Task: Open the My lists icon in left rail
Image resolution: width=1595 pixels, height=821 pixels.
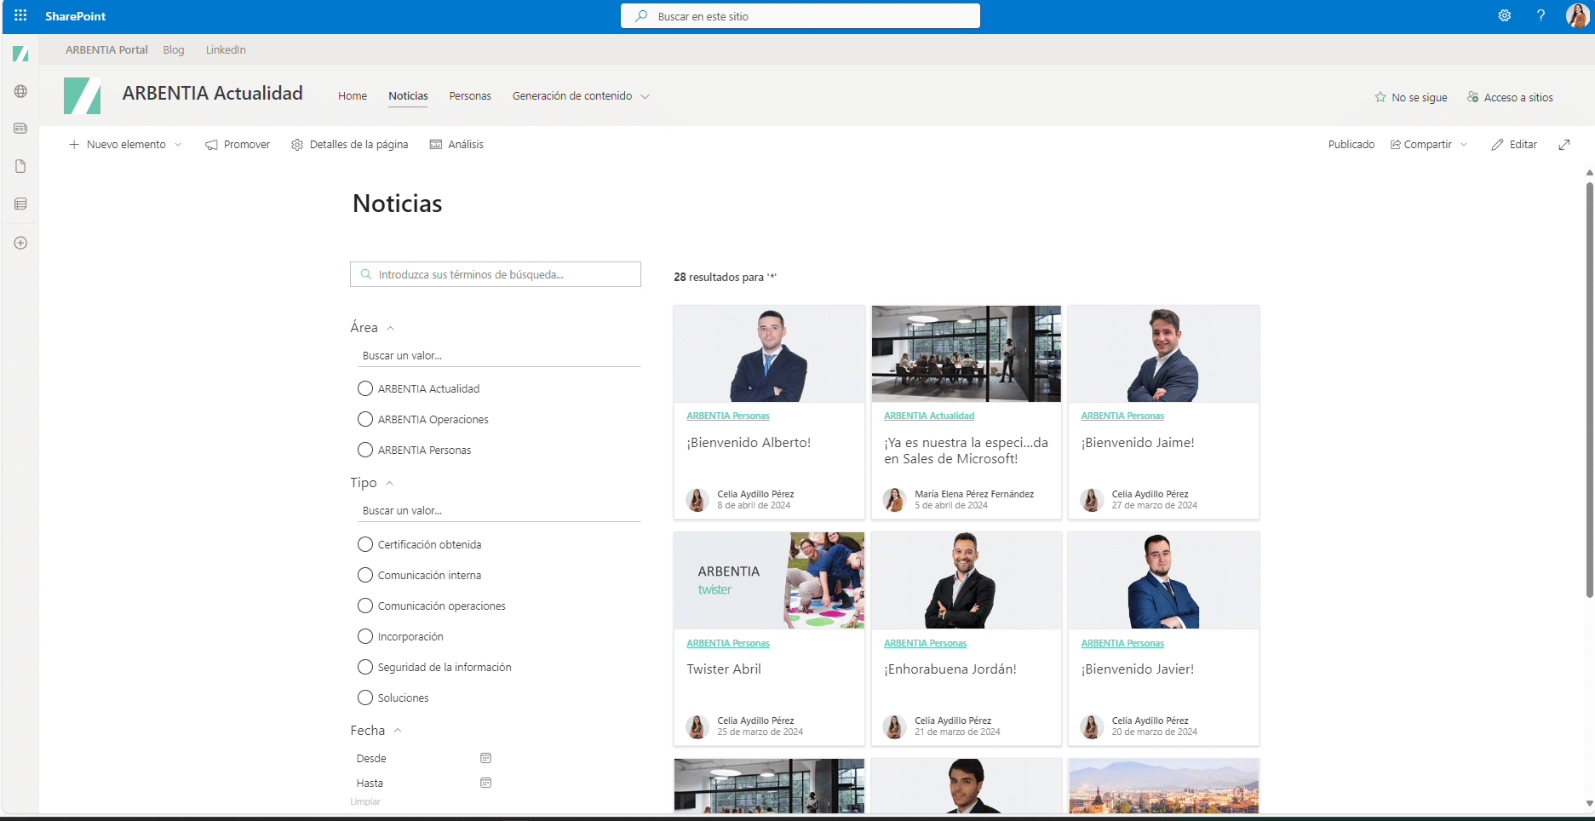Action: pyautogui.click(x=20, y=204)
